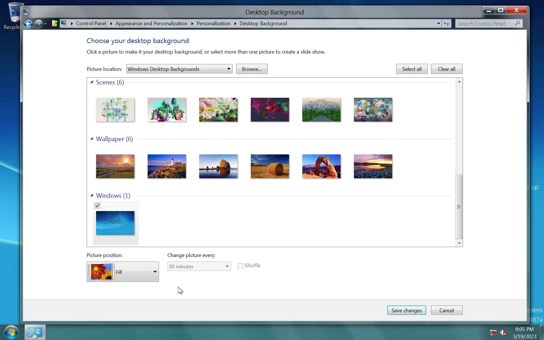Collapse the Wallpaper group
The height and width of the screenshot is (340, 544).
[x=92, y=139]
